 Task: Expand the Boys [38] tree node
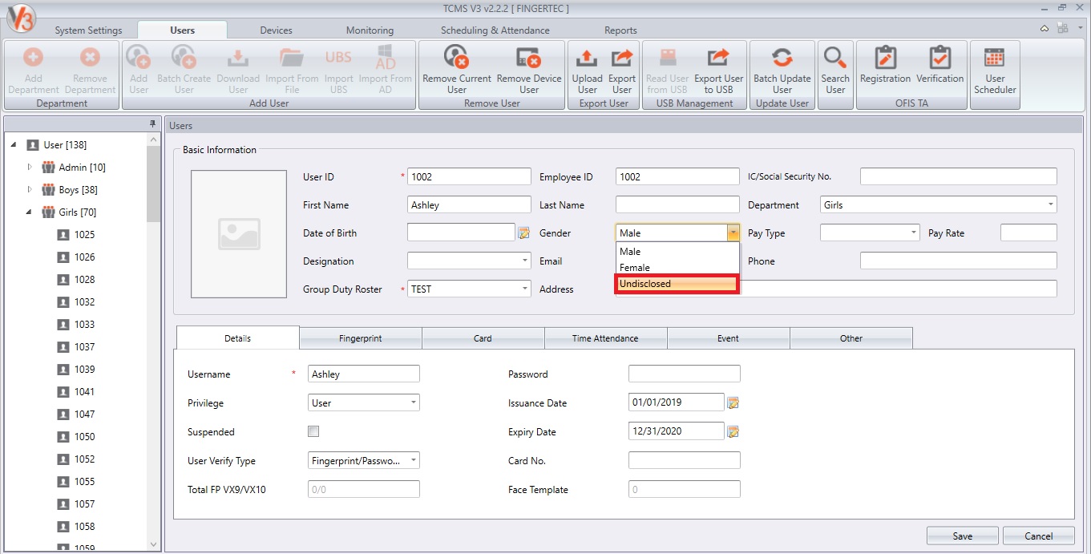[30, 189]
